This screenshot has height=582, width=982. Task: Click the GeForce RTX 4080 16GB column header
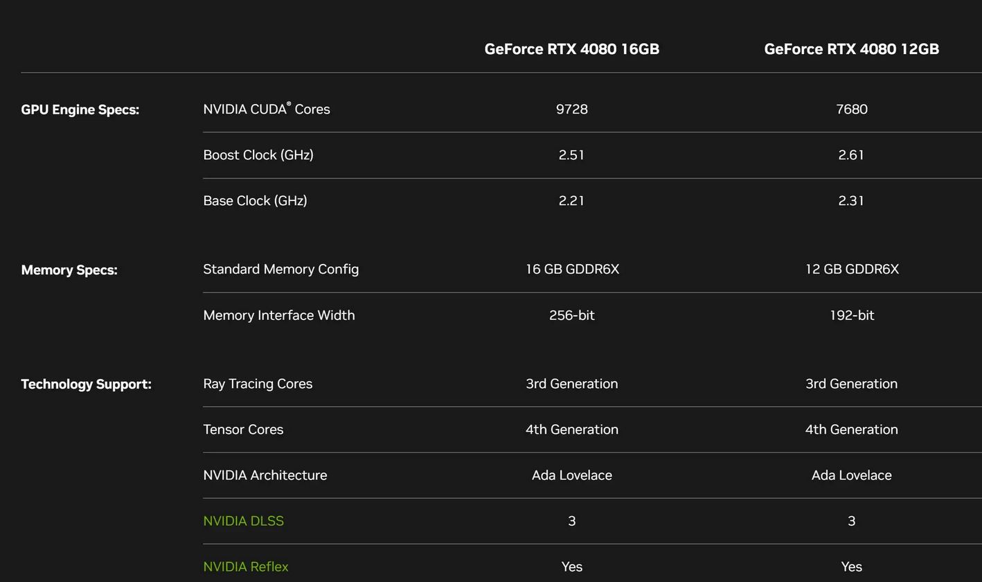(x=571, y=49)
